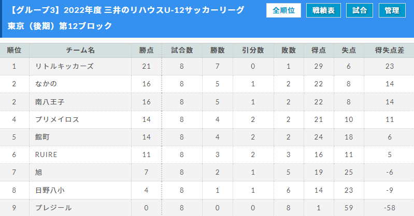Screen dimensions: 414x216
Task: Select team リトルキッカーズ in the table
Action: click(64, 66)
